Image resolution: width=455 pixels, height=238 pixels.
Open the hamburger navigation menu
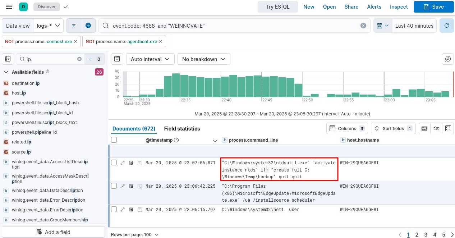pos(9,7)
